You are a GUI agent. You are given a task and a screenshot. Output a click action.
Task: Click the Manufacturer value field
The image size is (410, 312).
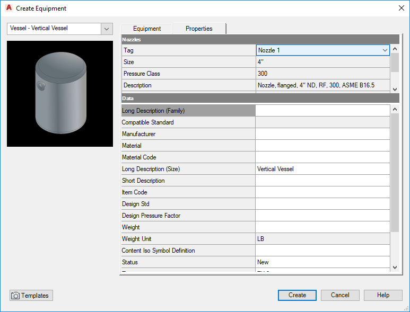322,134
